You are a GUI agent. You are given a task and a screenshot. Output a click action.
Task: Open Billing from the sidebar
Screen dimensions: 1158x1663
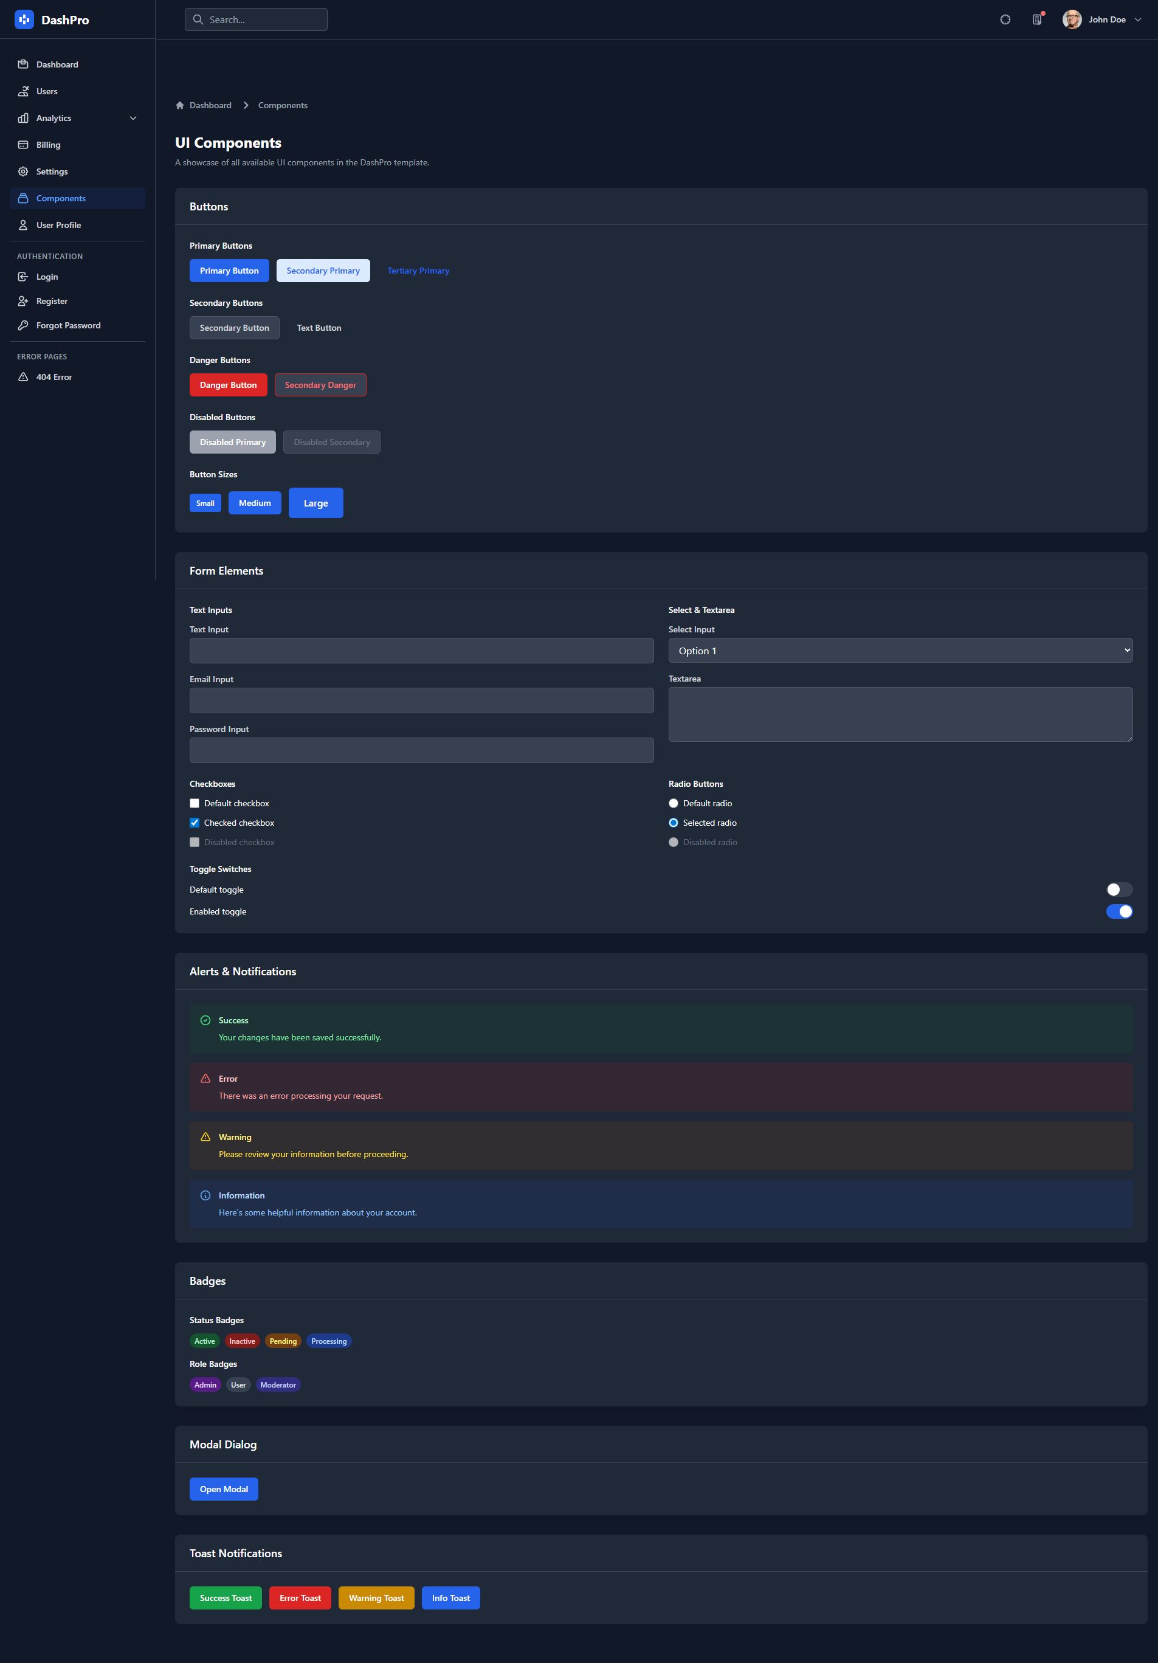(77, 145)
